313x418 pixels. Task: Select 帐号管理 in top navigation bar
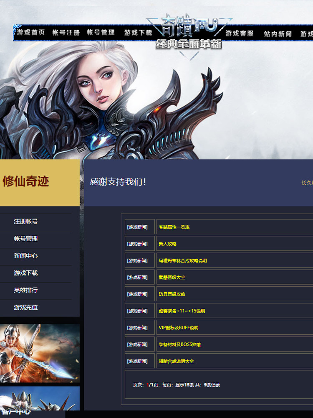point(101,33)
